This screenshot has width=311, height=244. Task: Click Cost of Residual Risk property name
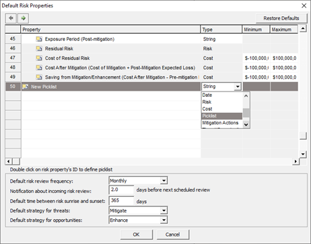coord(67,58)
